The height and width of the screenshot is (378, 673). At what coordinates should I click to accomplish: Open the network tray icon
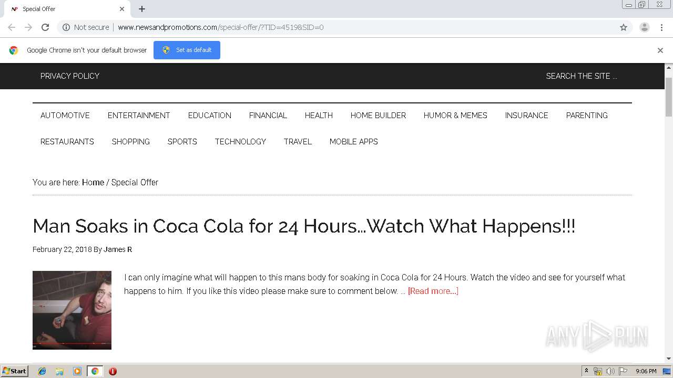598,371
